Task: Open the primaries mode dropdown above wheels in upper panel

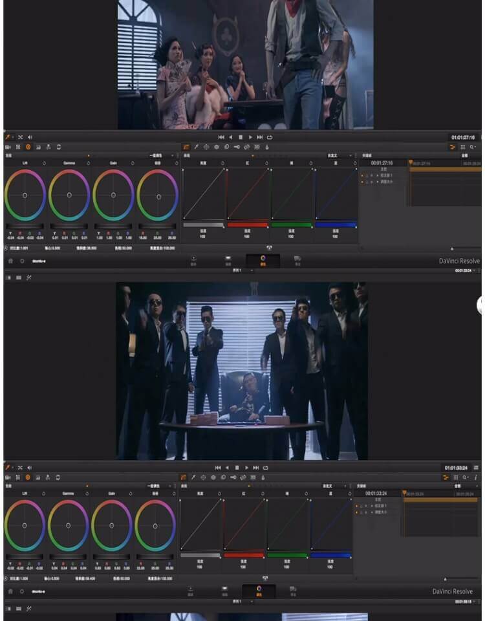Action: pos(161,156)
